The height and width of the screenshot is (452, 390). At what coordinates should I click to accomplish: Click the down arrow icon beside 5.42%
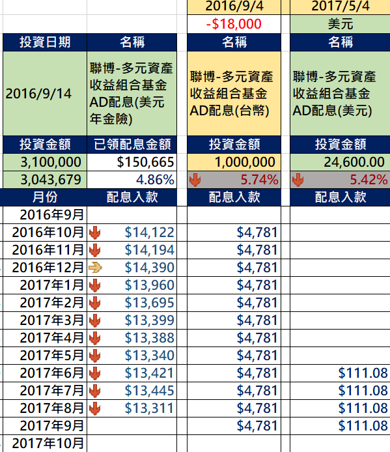[x=298, y=180]
